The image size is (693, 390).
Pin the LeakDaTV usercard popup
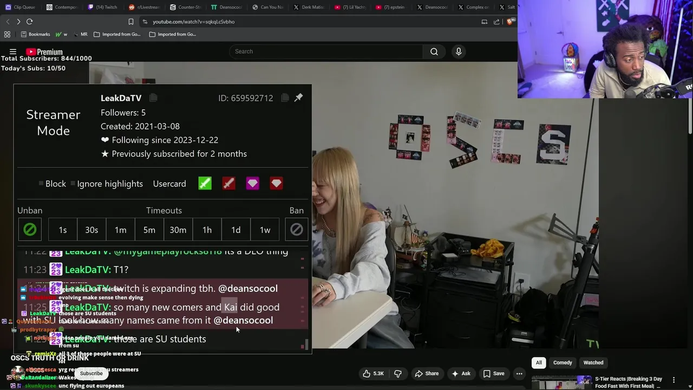298,97
